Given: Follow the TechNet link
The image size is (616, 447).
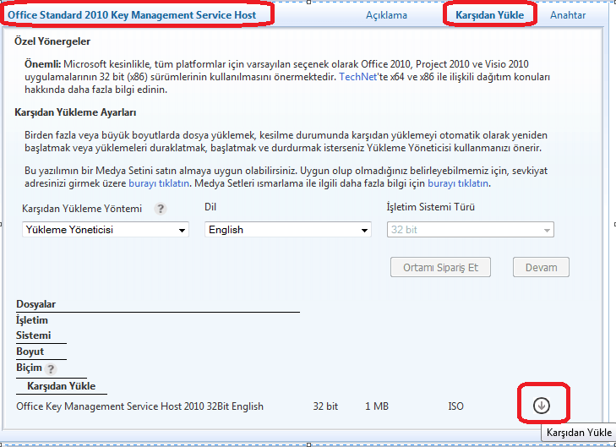Looking at the screenshot, I should pyautogui.click(x=356, y=77).
